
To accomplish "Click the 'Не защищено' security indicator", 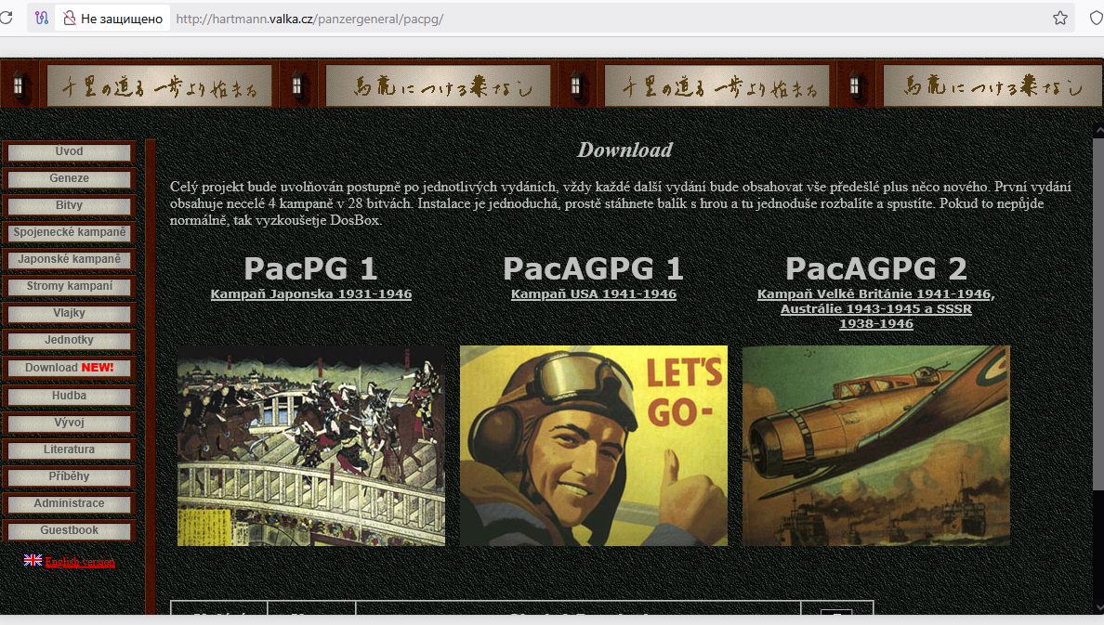I will pyautogui.click(x=112, y=19).
